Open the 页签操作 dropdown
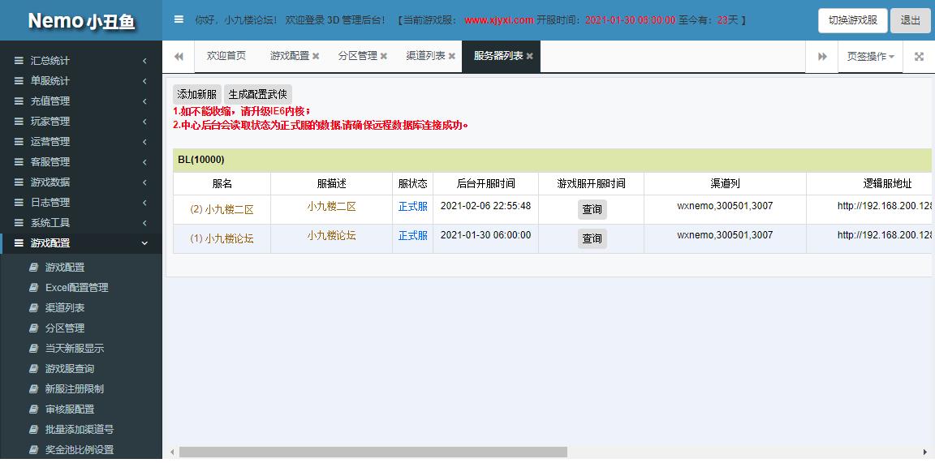This screenshot has height=463, width=935. (x=870, y=57)
